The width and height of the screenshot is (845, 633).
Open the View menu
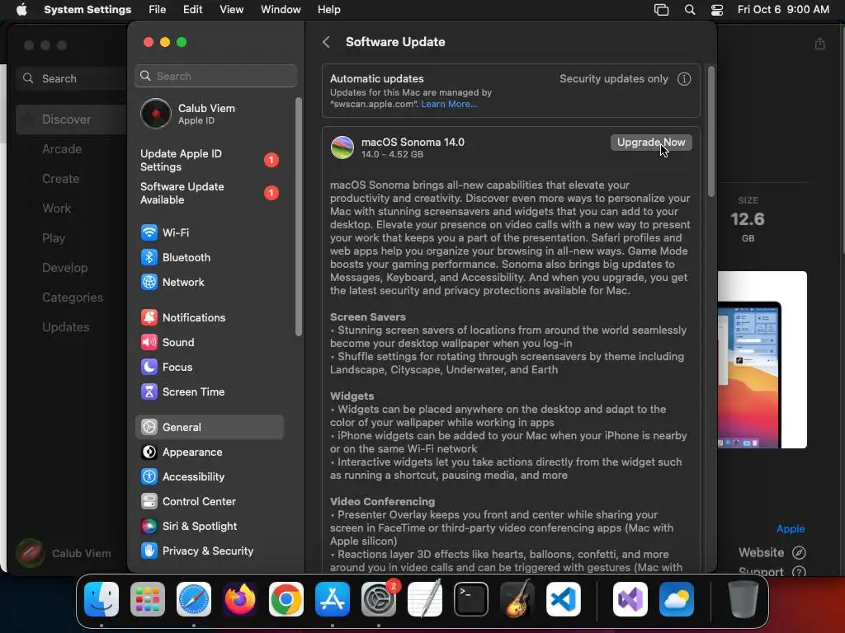(x=231, y=10)
